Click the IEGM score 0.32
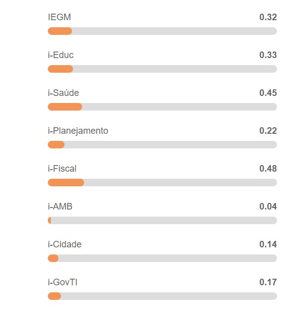 click(x=268, y=17)
